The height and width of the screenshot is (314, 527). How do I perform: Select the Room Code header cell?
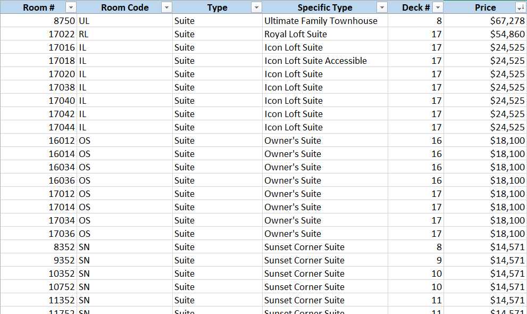coord(124,7)
